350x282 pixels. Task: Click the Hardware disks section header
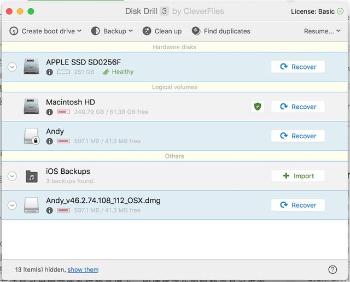coord(174,47)
